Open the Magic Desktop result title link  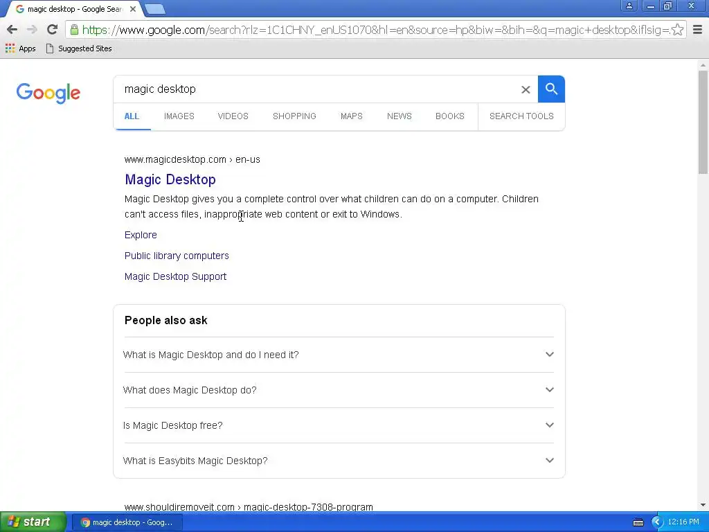coord(170,179)
